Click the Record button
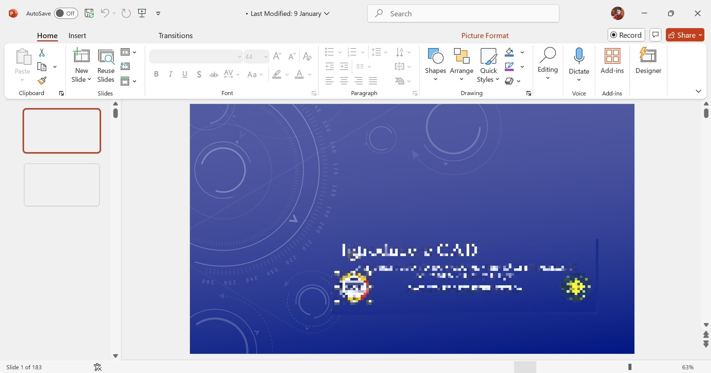The image size is (711, 373). pos(626,35)
